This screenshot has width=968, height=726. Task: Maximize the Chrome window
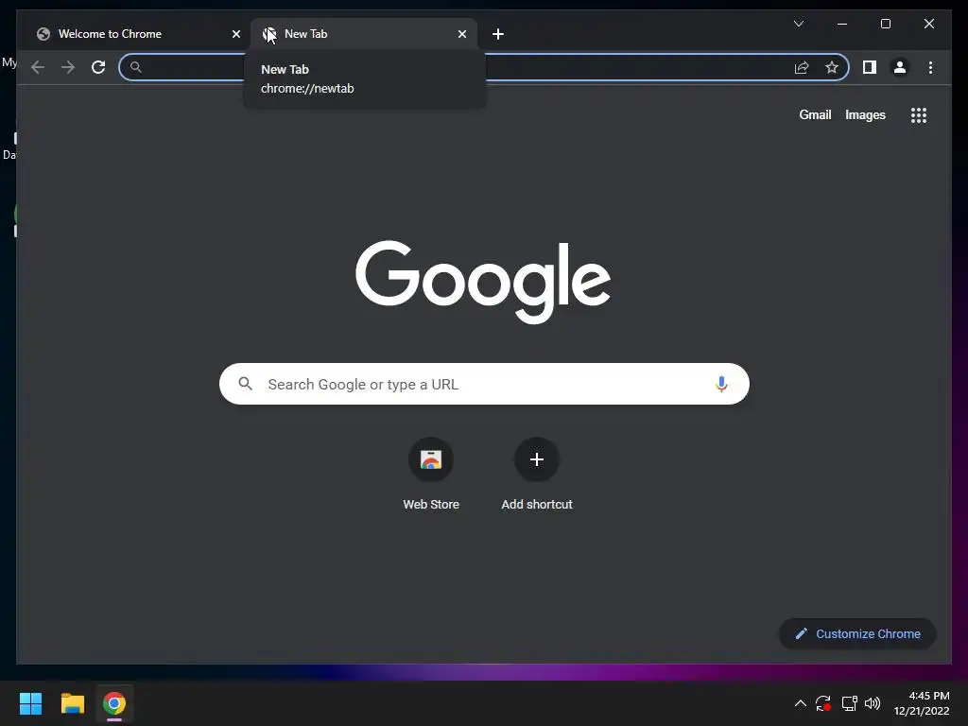(x=885, y=24)
